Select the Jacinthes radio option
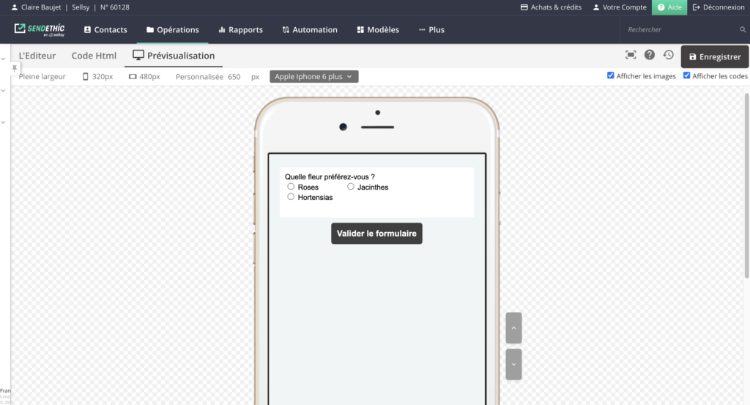The image size is (750, 405). [x=351, y=187]
